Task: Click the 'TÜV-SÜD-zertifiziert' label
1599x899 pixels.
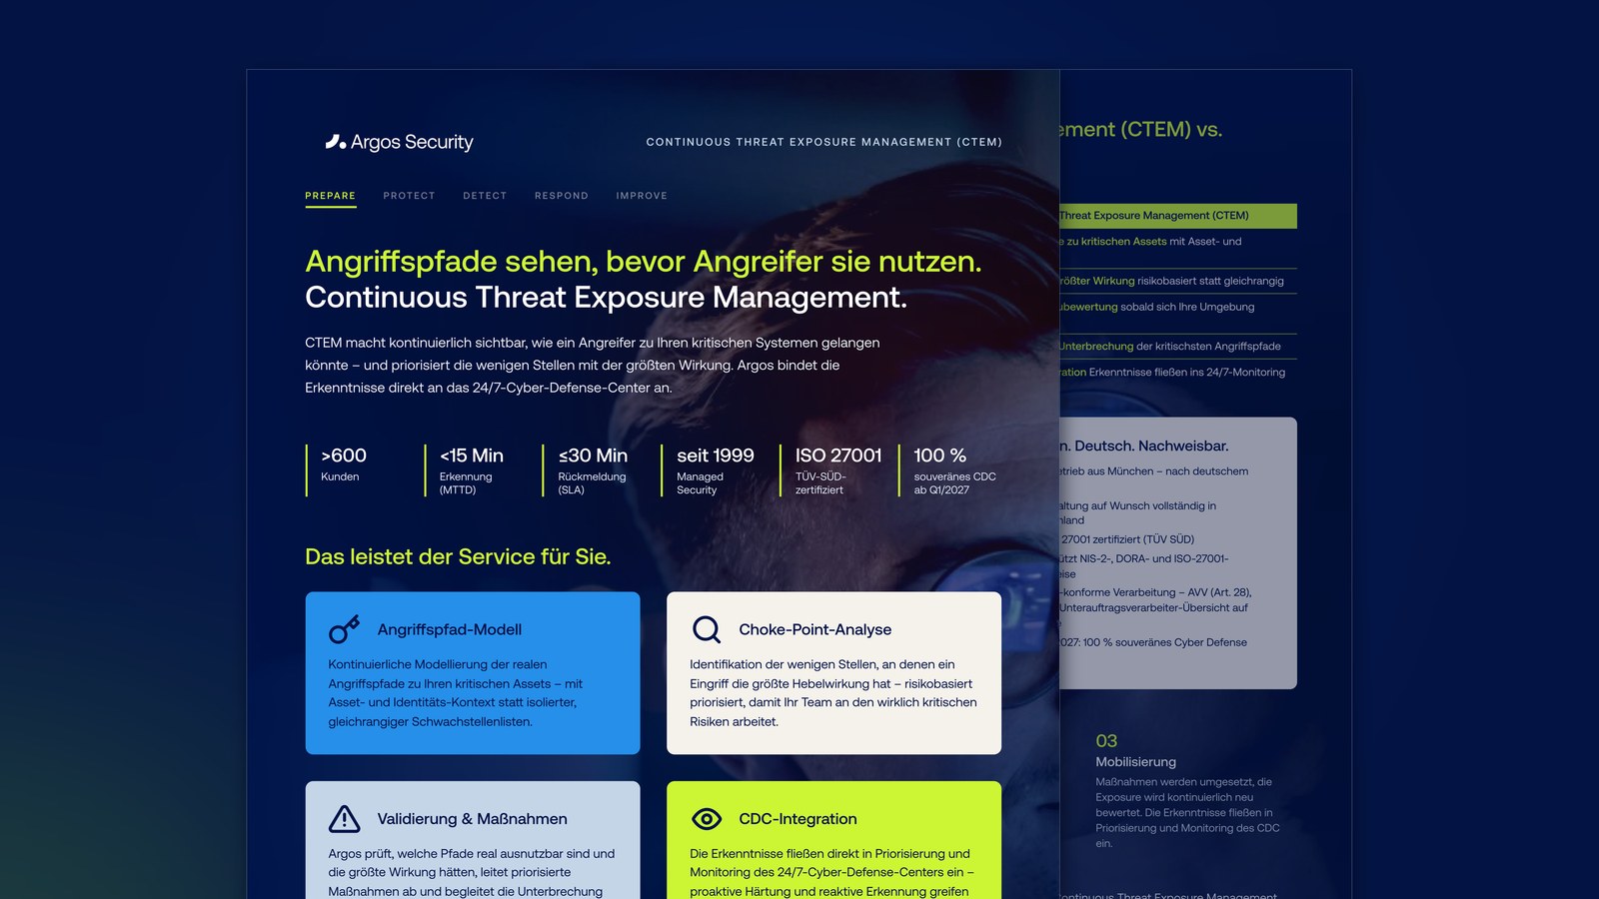Action: (x=820, y=483)
